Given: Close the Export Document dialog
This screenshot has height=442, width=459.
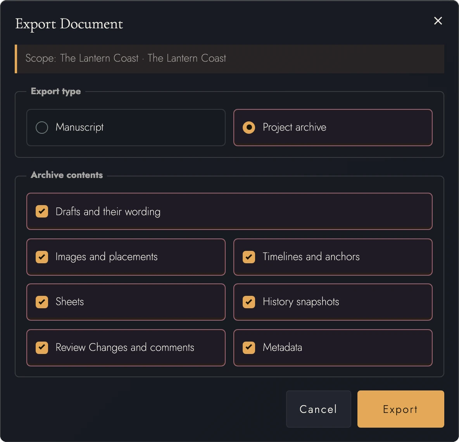Looking at the screenshot, I should (438, 21).
